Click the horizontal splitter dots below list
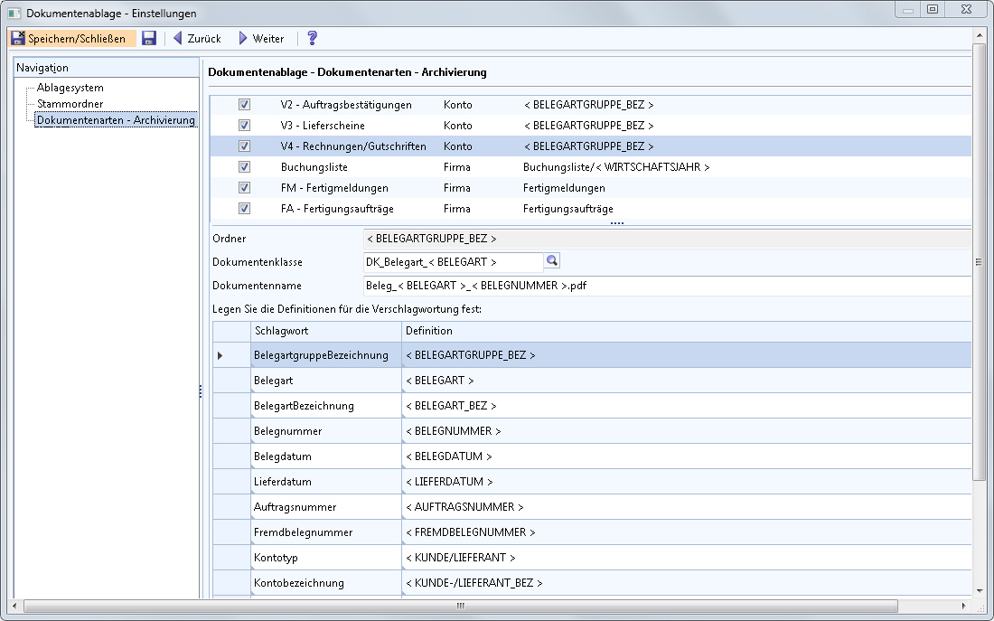The width and height of the screenshot is (994, 621). pos(616,222)
